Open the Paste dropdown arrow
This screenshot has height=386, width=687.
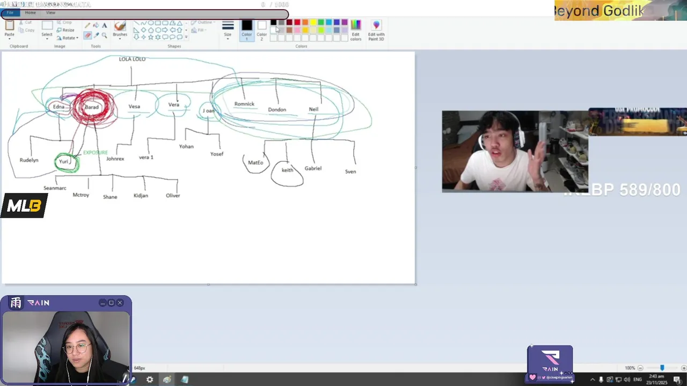click(x=9, y=38)
